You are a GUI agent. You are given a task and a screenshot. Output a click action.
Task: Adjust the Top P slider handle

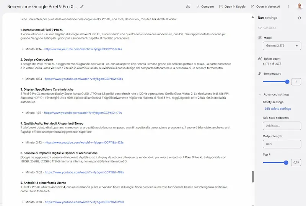286,162
